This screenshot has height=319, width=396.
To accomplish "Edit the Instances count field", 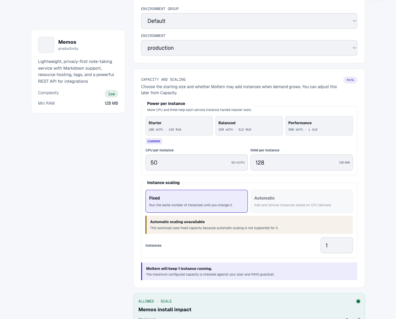I will [x=337, y=245].
